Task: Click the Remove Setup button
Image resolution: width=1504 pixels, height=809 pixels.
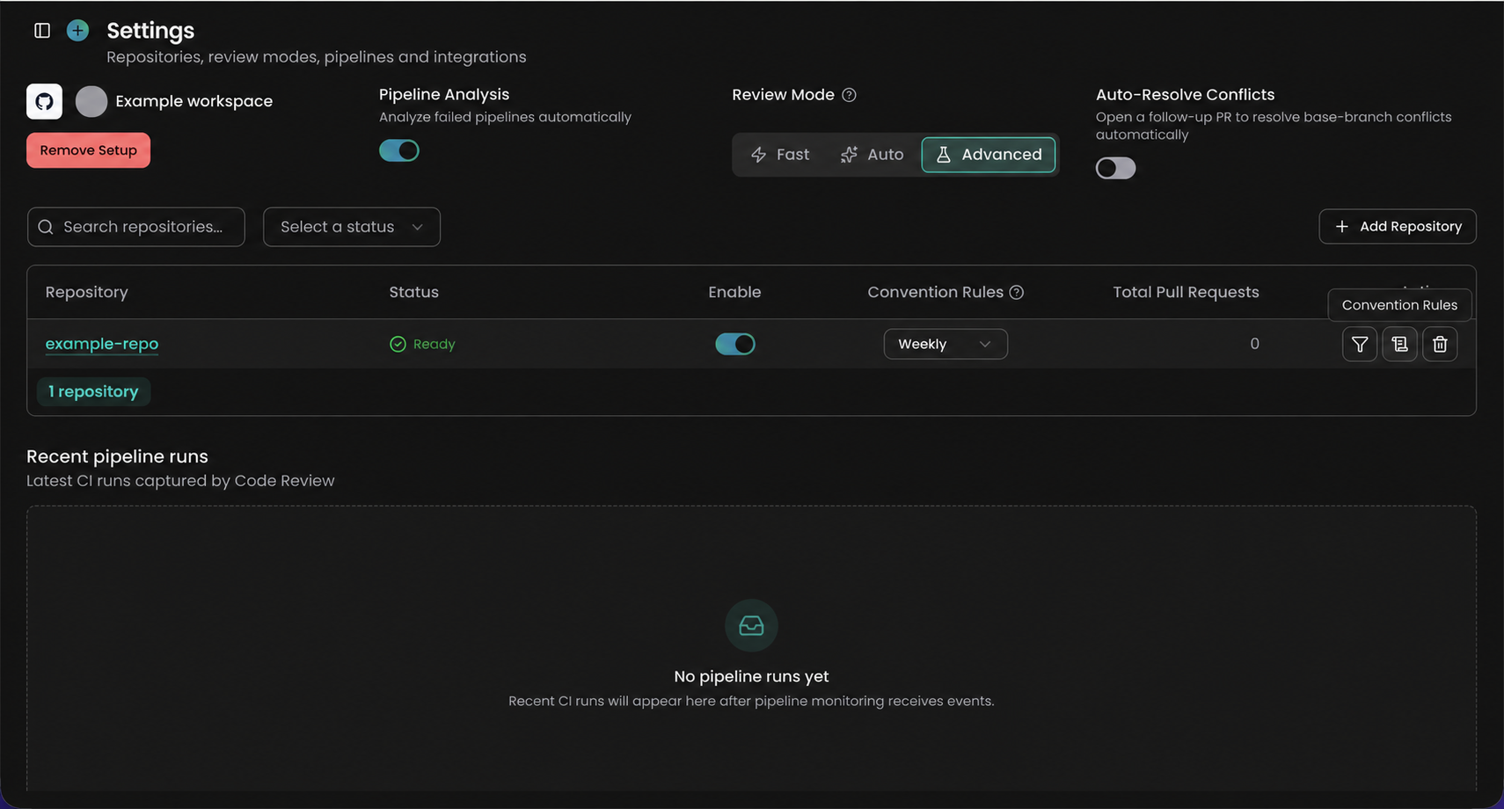Action: coord(88,150)
